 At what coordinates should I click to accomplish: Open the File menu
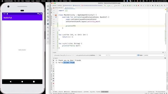[x=15, y=1]
